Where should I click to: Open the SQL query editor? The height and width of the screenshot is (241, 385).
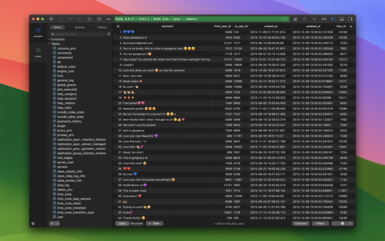[x=109, y=19]
